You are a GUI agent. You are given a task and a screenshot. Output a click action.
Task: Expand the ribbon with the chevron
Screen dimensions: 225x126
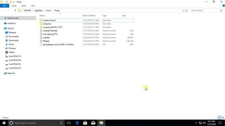click(x=220, y=6)
